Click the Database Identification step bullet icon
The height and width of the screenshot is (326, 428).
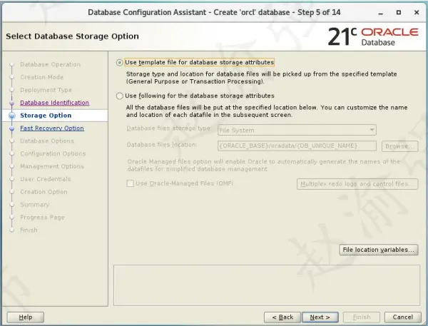[11, 103]
